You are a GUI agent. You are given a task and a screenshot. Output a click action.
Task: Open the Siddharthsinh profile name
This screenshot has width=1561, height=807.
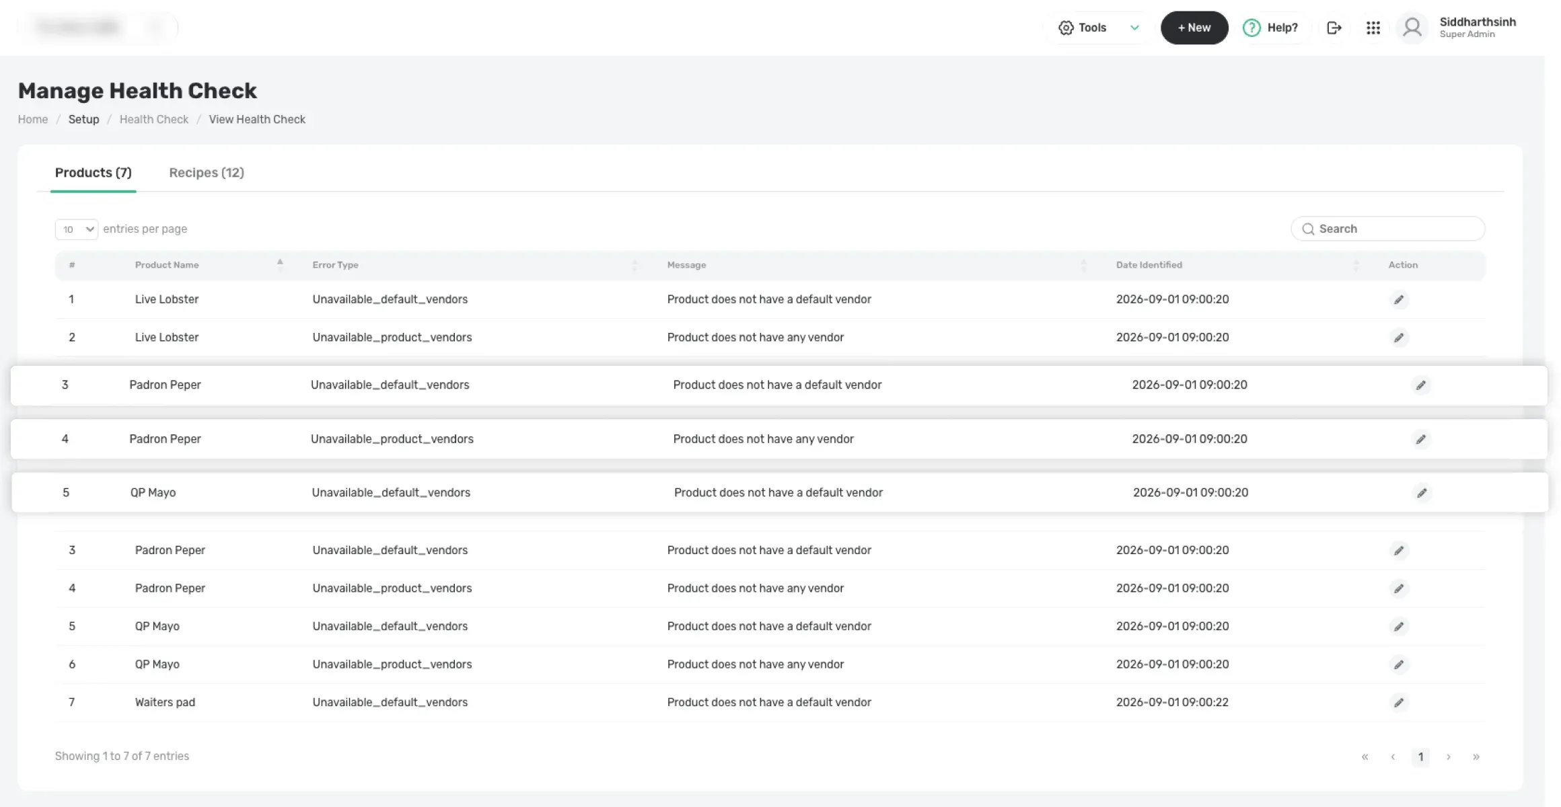coord(1478,22)
